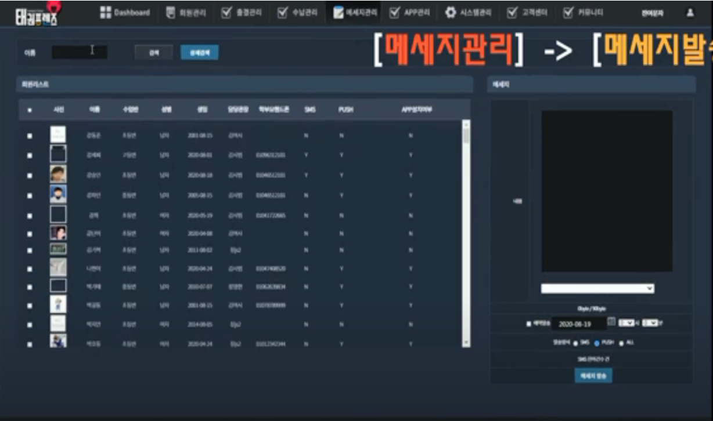Open the message template dropdown

click(597, 288)
